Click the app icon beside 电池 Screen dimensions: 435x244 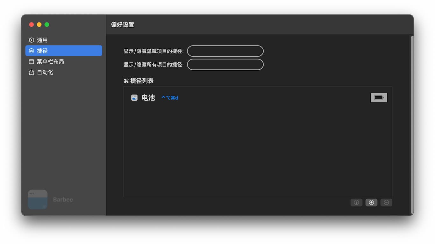[x=134, y=98]
